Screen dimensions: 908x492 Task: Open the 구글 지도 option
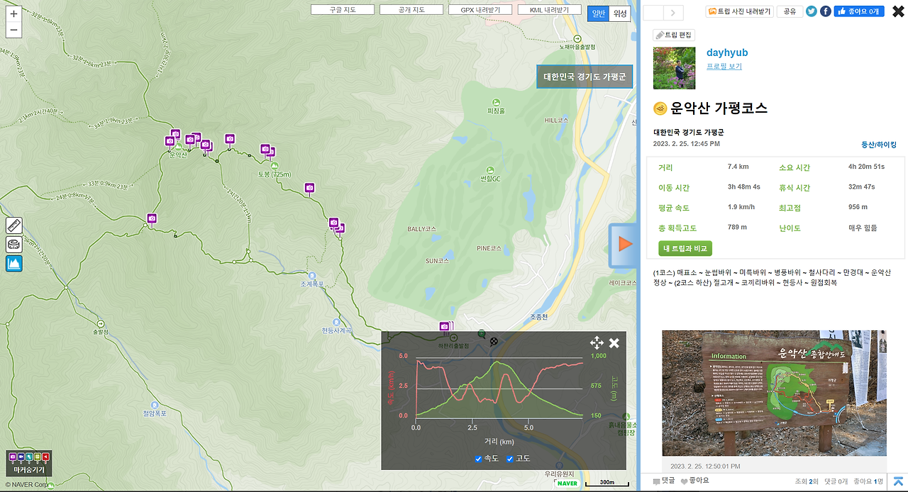[x=343, y=10]
